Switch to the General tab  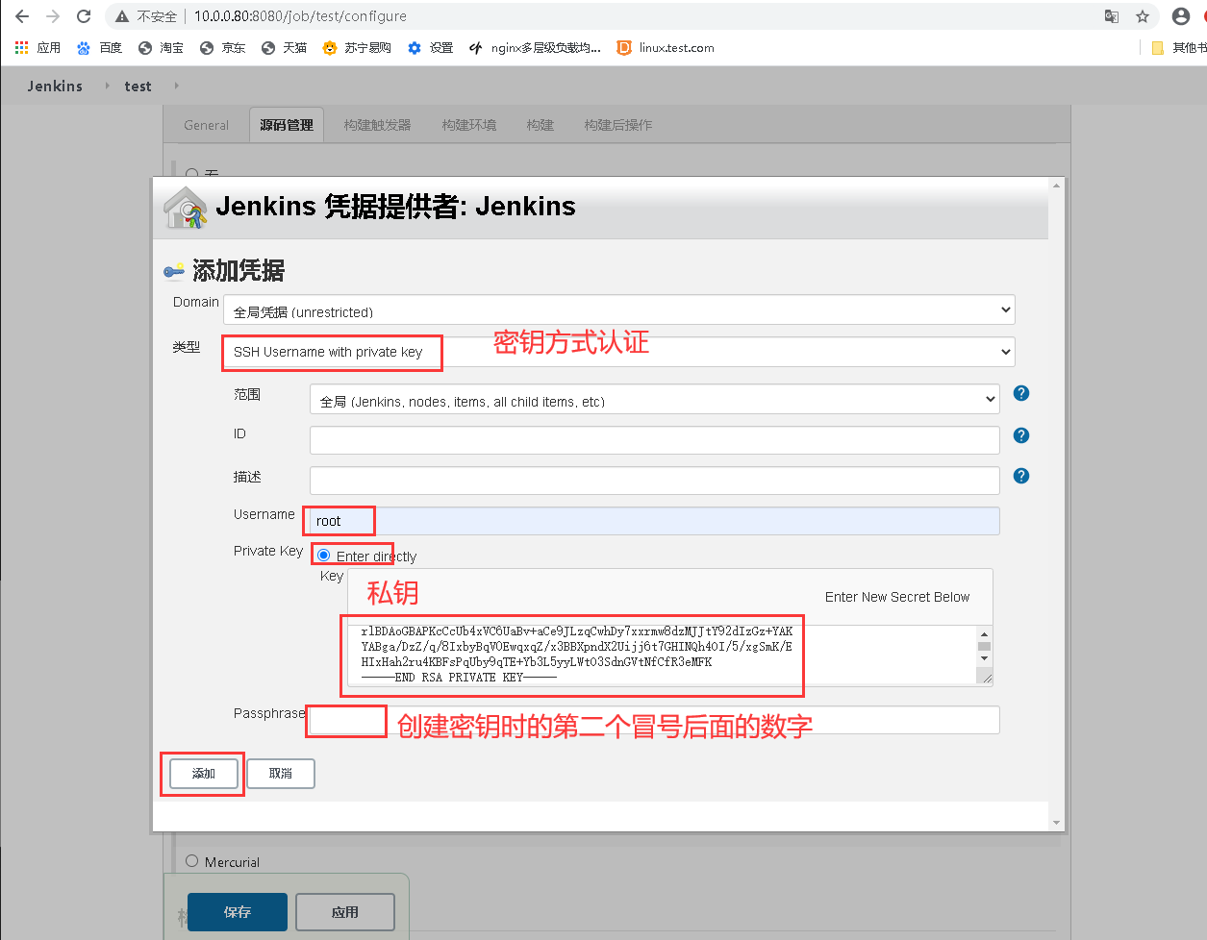207,125
